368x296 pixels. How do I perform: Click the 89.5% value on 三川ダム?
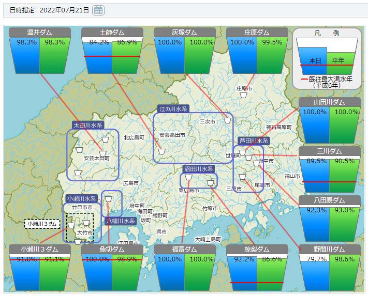317,161
